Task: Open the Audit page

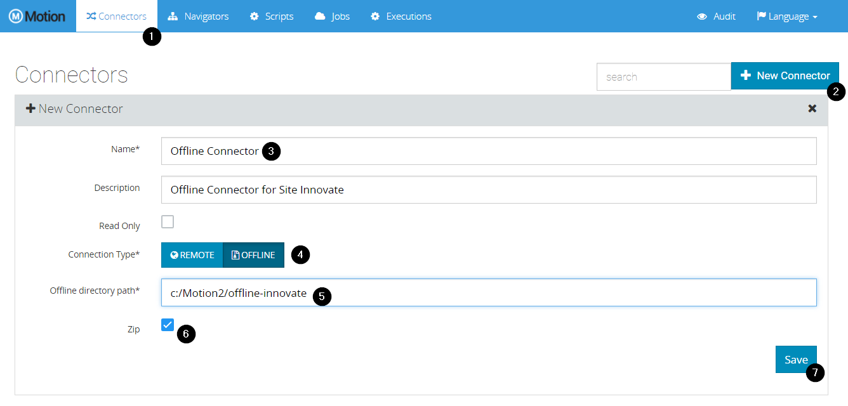Action: tap(716, 16)
